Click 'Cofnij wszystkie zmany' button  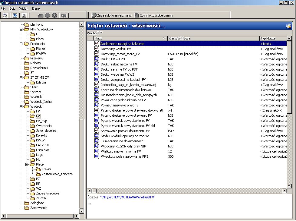[x=154, y=15]
